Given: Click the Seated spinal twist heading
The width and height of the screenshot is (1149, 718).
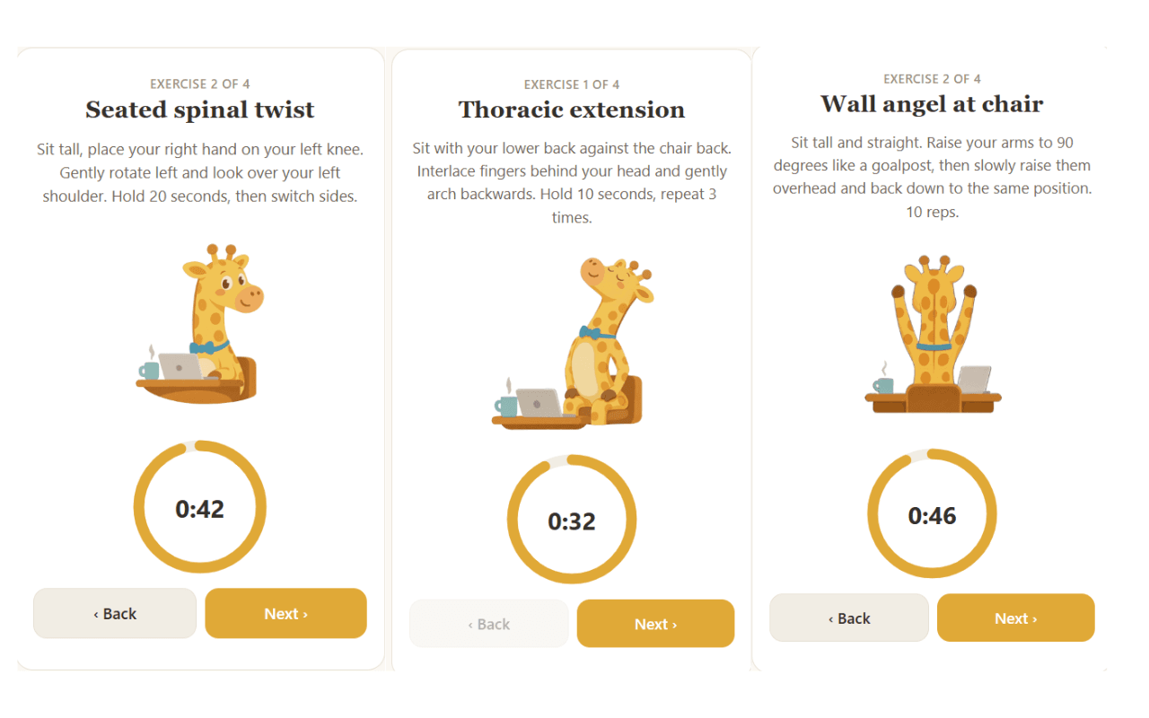Looking at the screenshot, I should click(199, 109).
